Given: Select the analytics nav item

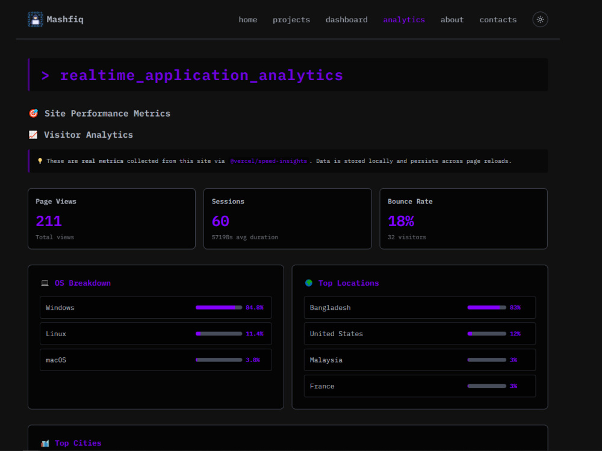Looking at the screenshot, I should (404, 20).
